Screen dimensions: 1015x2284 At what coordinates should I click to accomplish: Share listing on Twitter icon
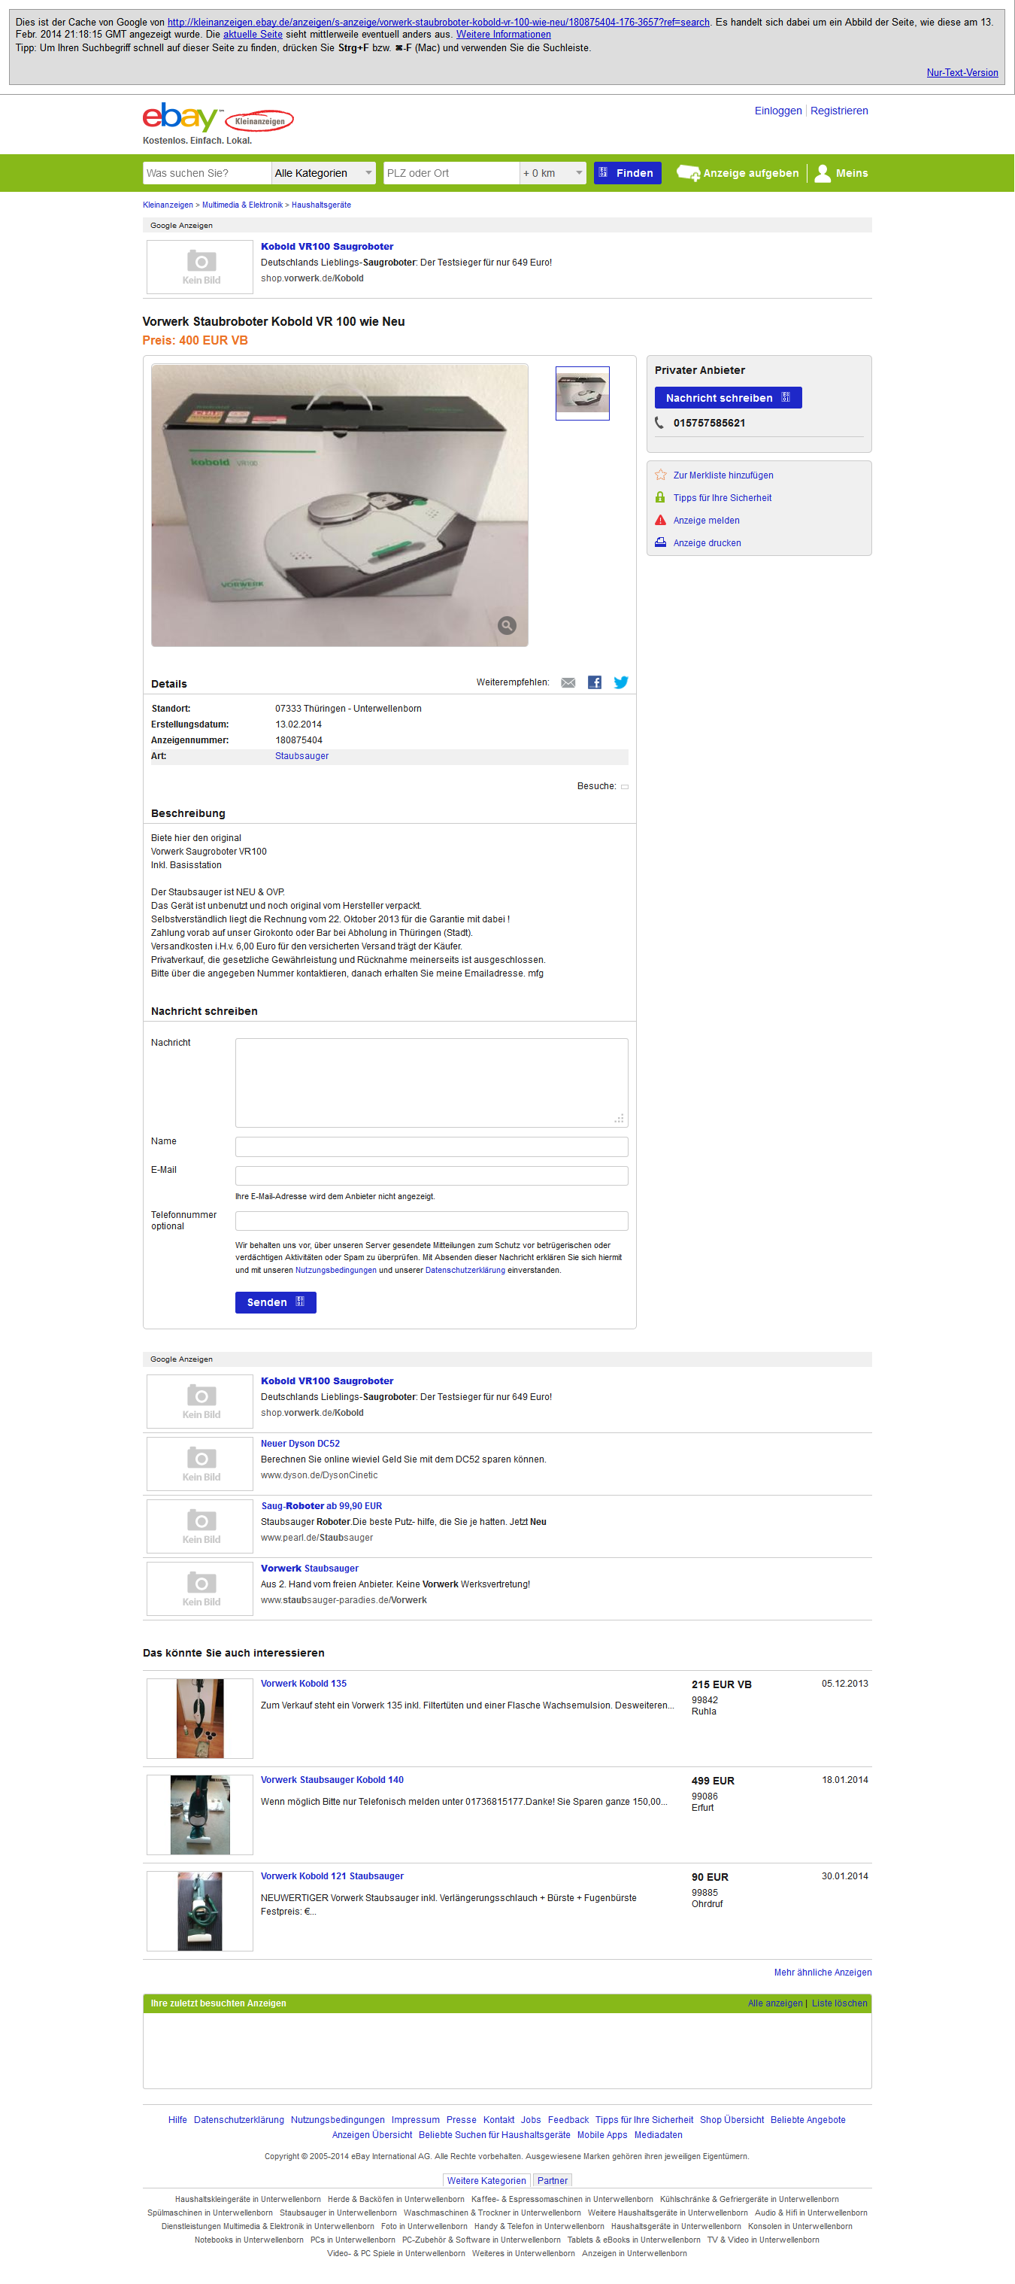tap(620, 682)
